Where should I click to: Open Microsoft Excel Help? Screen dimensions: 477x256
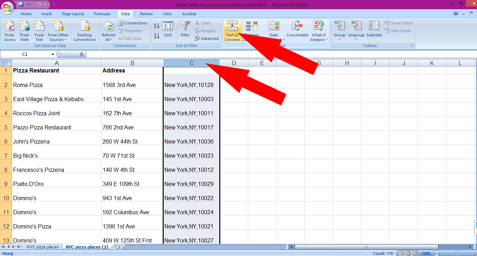456,13
